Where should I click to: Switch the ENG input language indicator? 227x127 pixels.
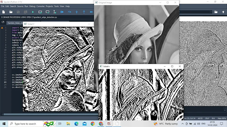coord(203,124)
